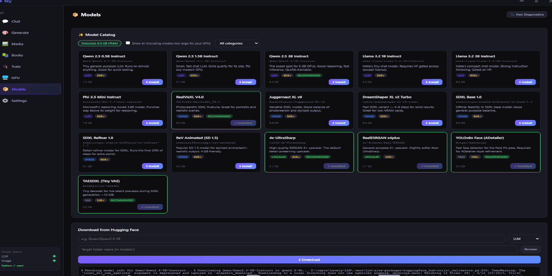The height and width of the screenshot is (276, 552).
Task: Open the GPU monitor icon
Action: pyautogui.click(x=5, y=78)
